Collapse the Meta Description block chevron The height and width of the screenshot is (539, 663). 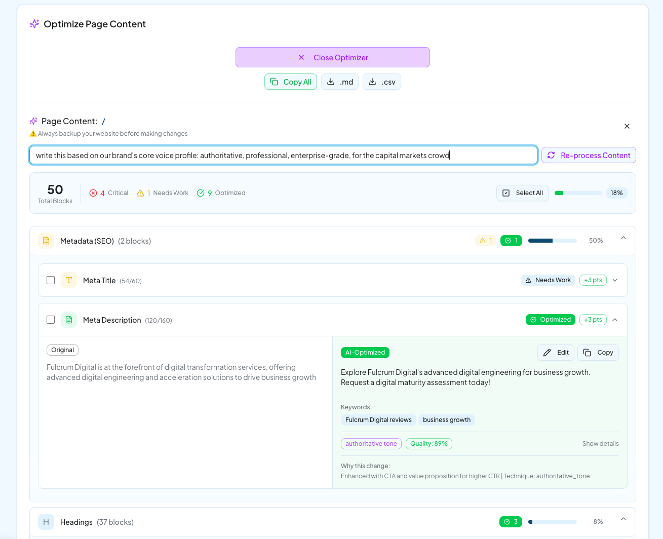click(x=615, y=320)
